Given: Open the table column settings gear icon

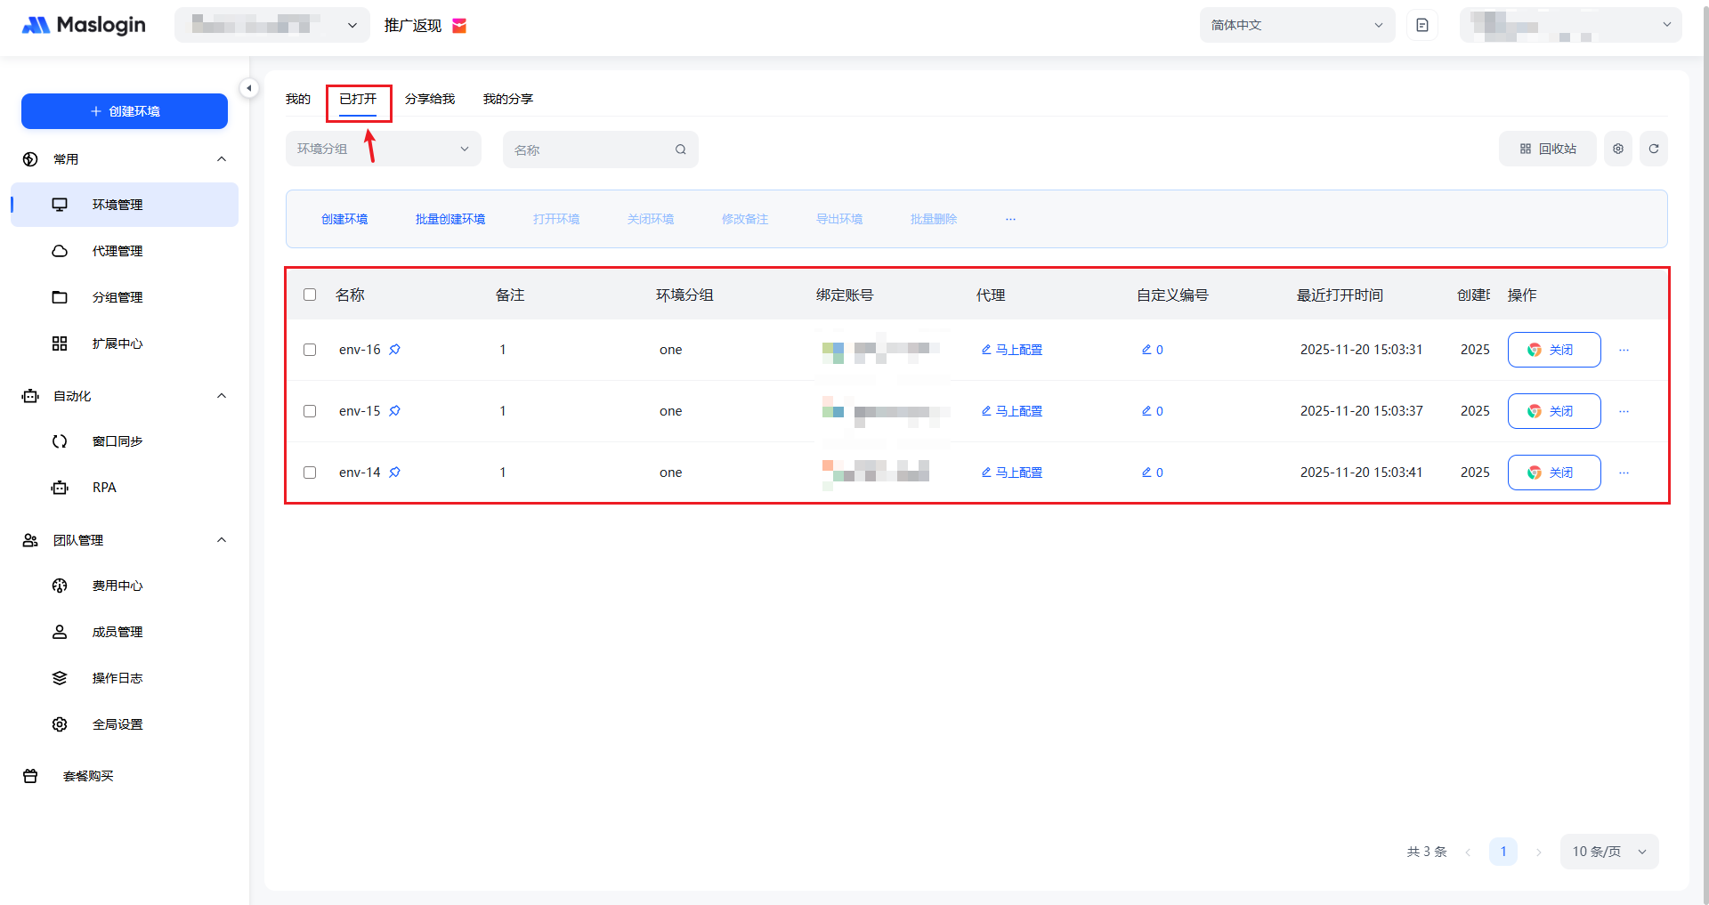Looking at the screenshot, I should click(x=1617, y=149).
